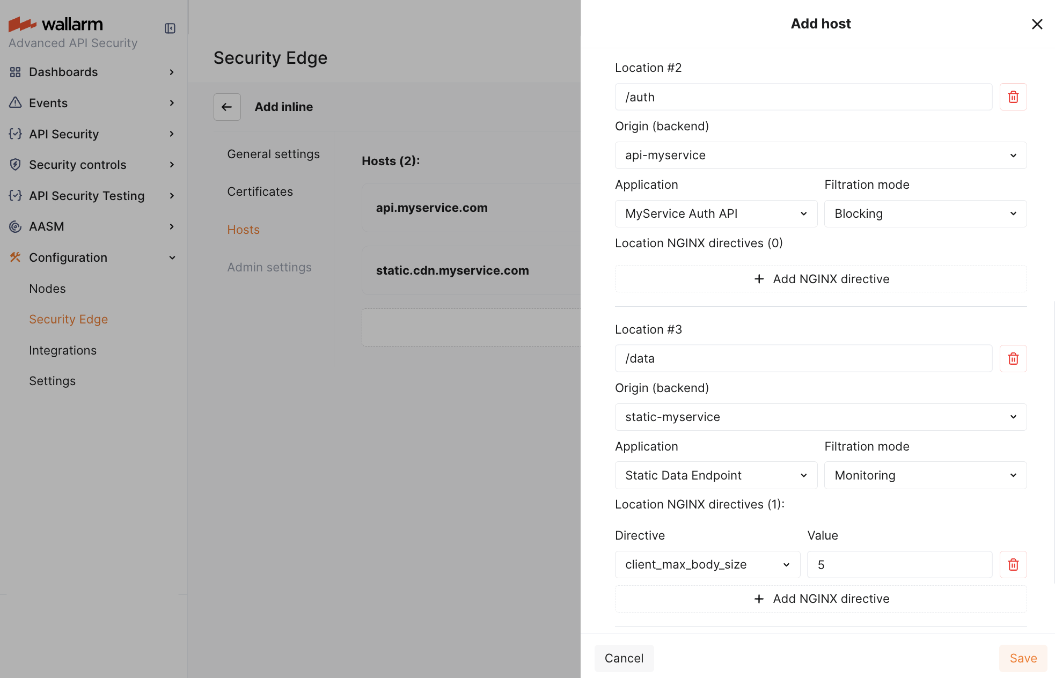Screen dimensions: 1055x678
Task: Open the MyService Auth API application dropdown
Action: point(715,213)
